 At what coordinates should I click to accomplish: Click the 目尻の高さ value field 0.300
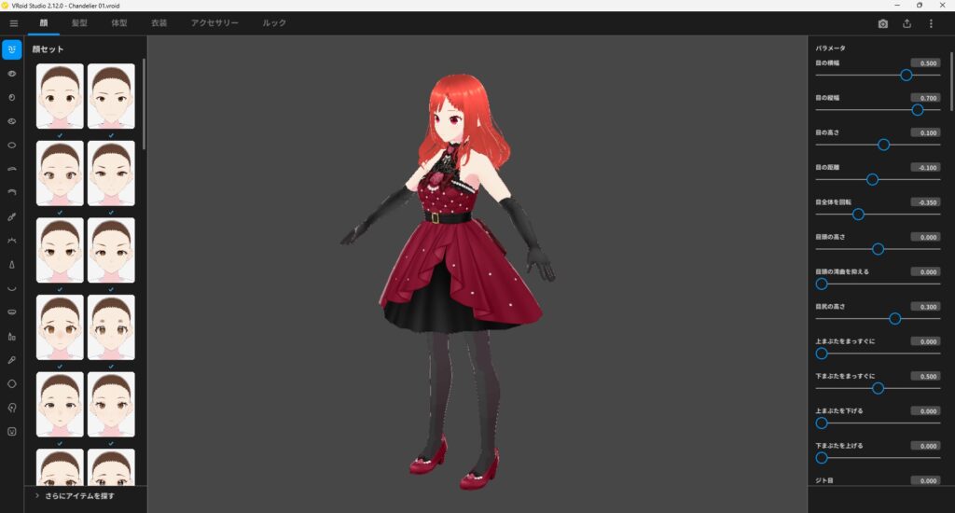tap(925, 307)
